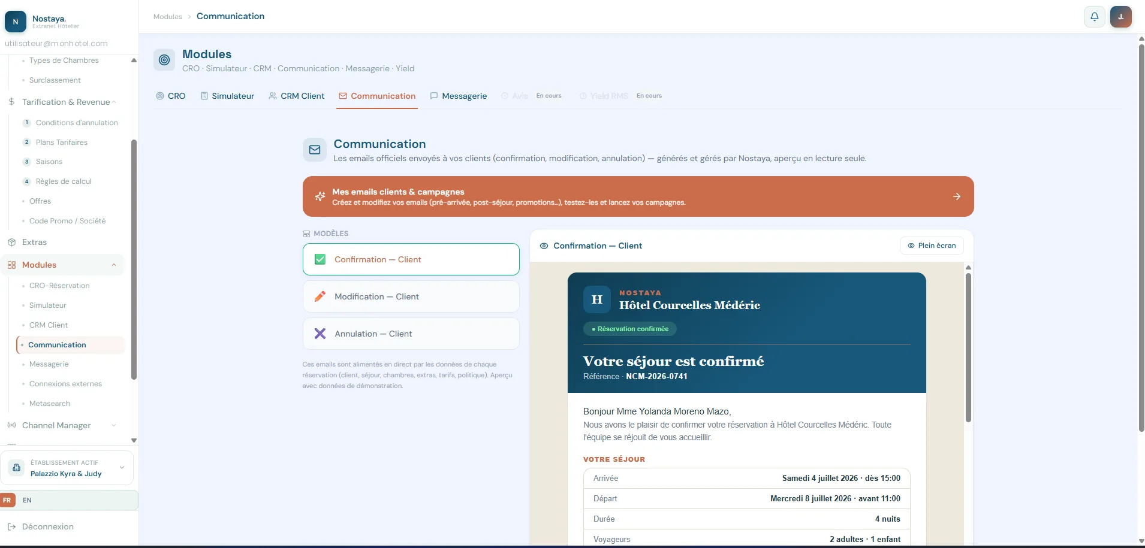Image resolution: width=1145 pixels, height=548 pixels.
Task: Open Types de Chambres in sidebar
Action: [64, 60]
